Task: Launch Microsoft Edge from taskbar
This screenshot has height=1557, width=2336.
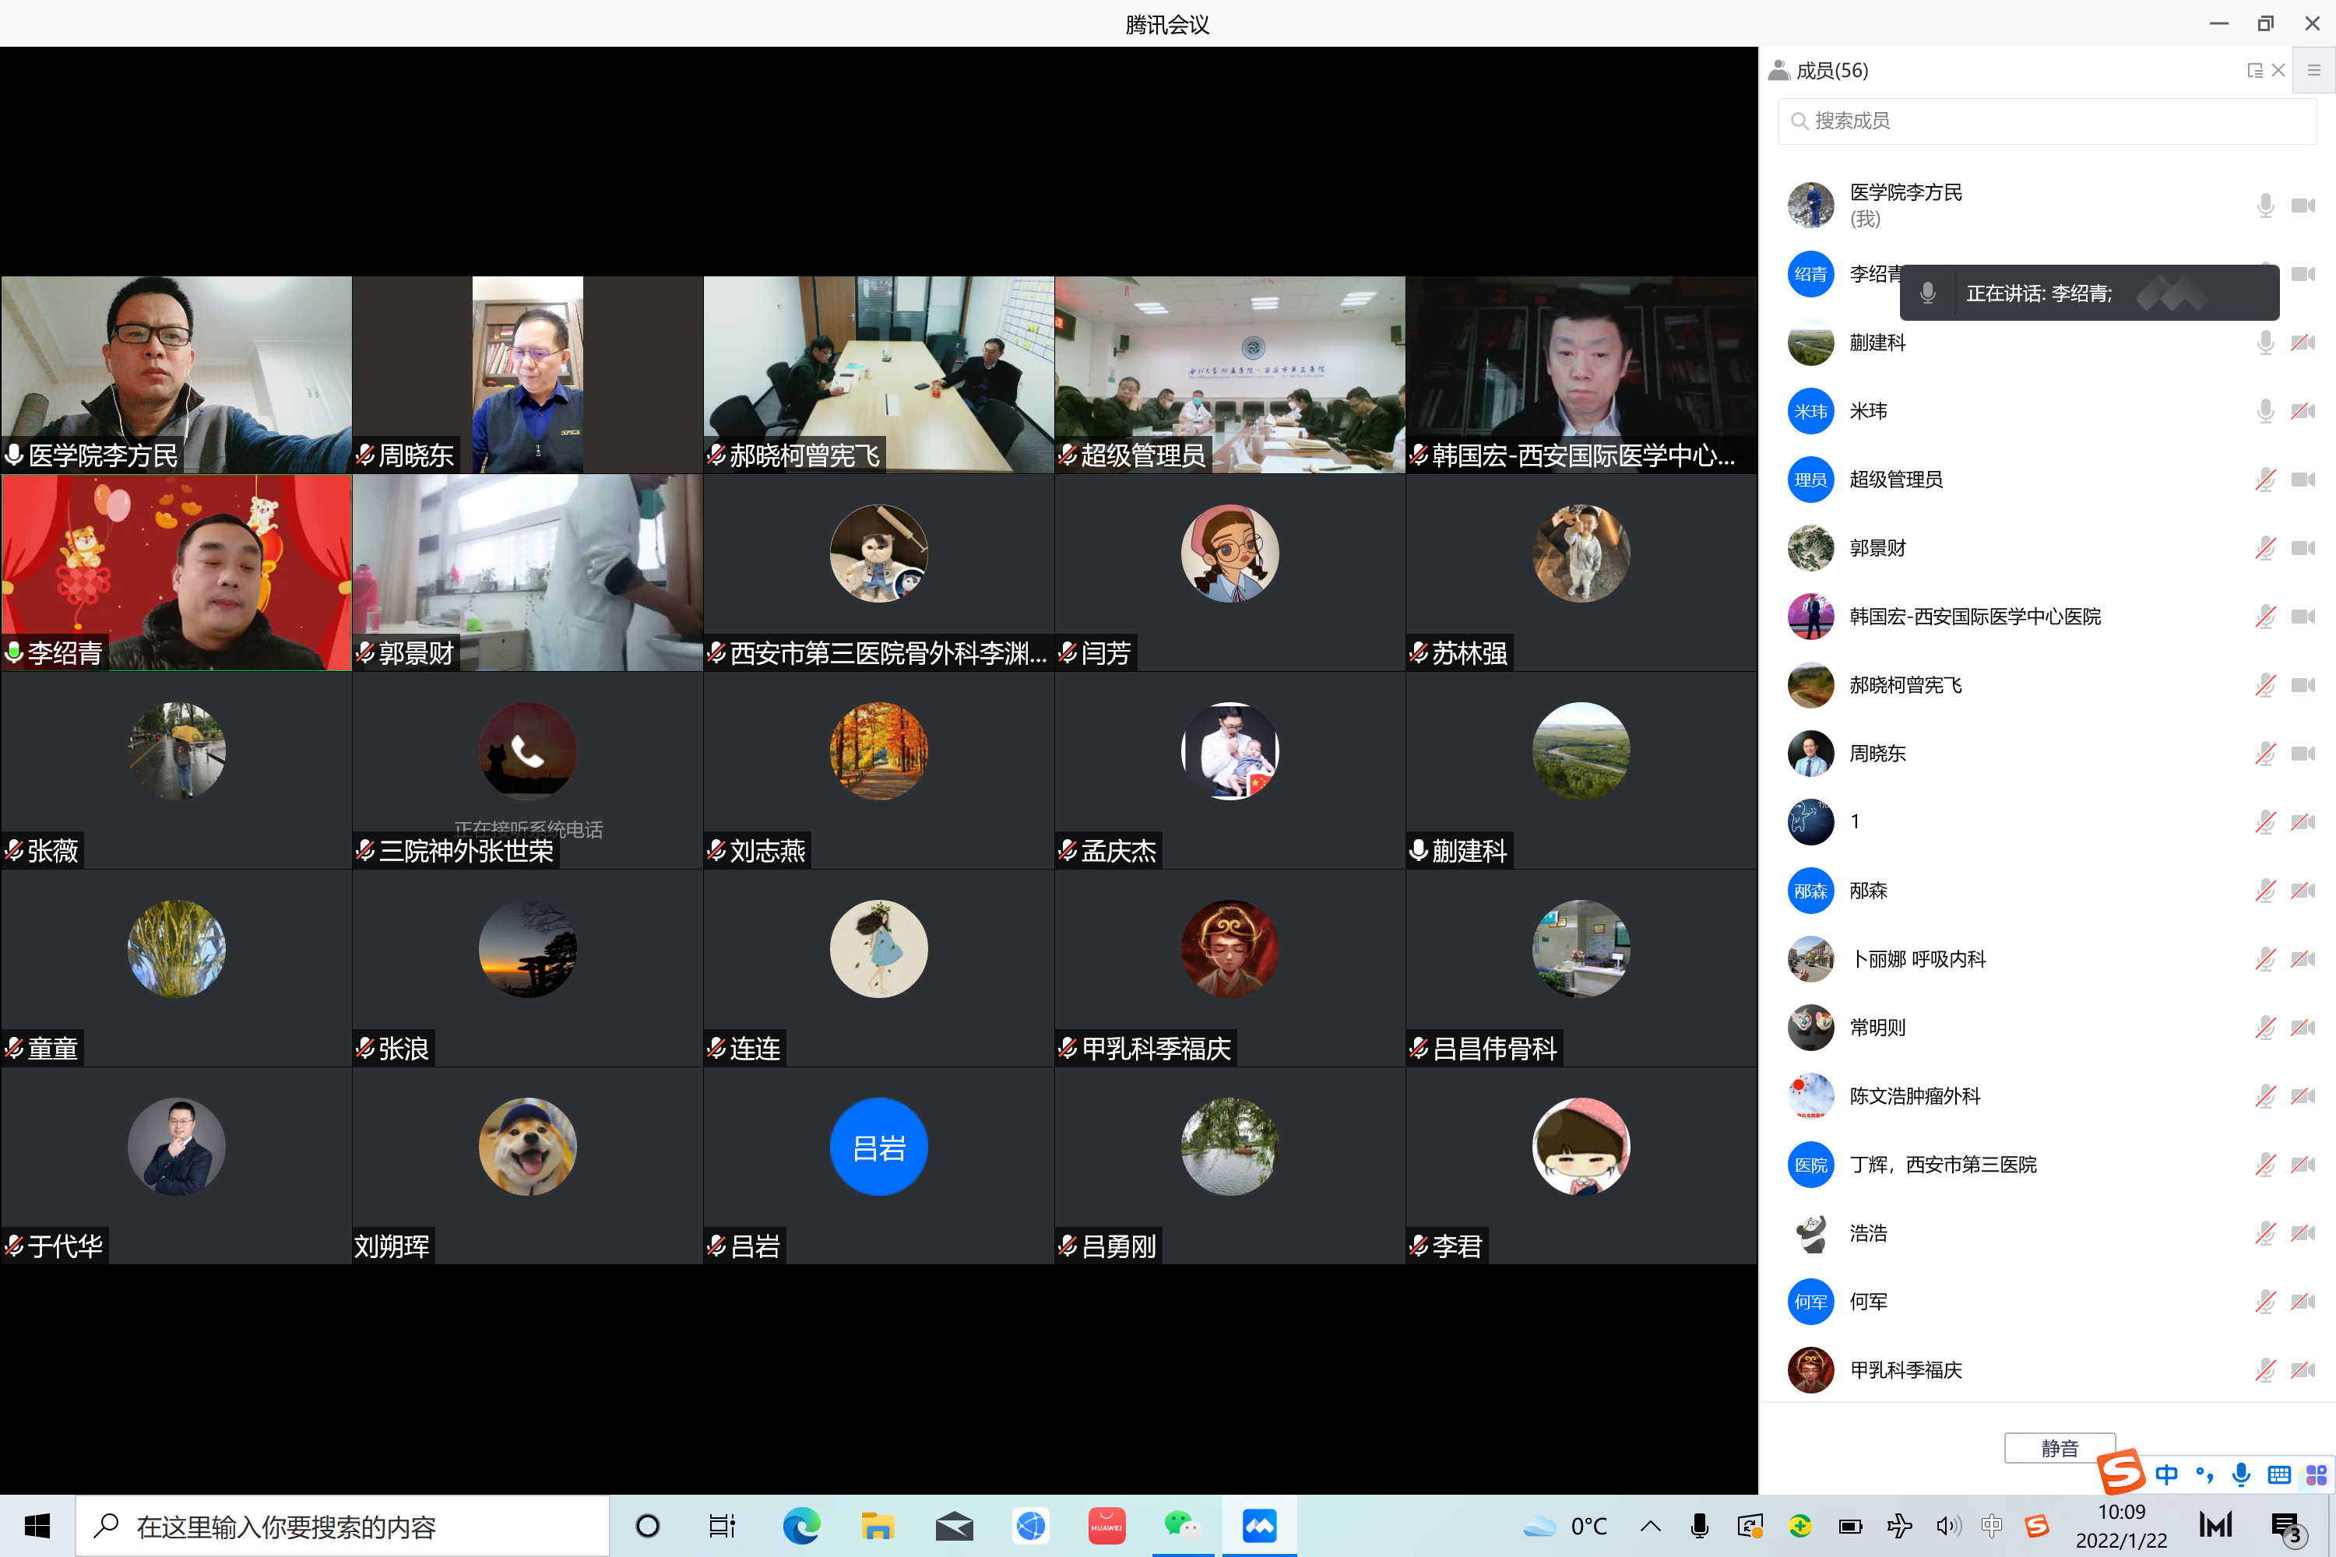Action: pyautogui.click(x=800, y=1525)
